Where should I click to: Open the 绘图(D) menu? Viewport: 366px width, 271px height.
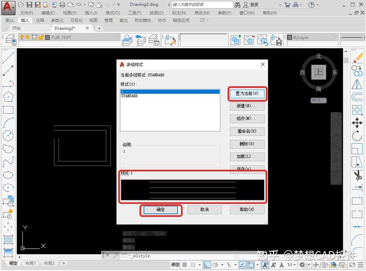[157, 13]
